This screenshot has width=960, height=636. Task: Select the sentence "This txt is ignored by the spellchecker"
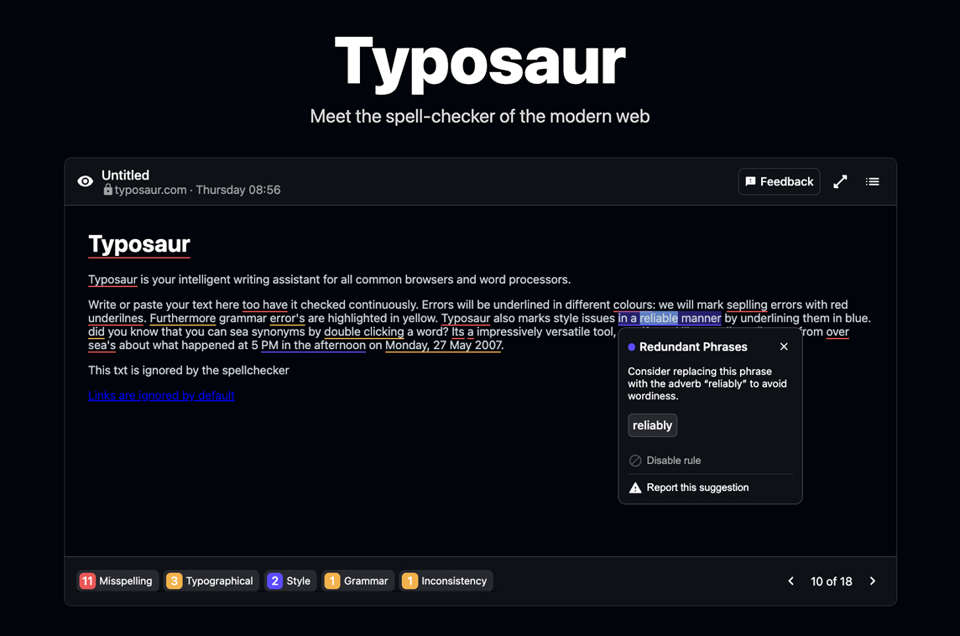(189, 370)
